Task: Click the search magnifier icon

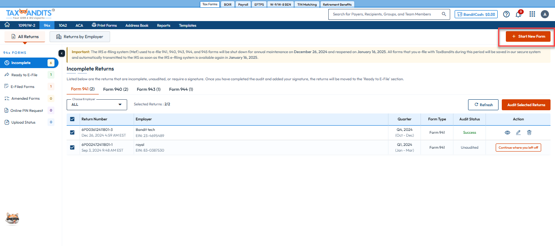Action: click(x=444, y=14)
